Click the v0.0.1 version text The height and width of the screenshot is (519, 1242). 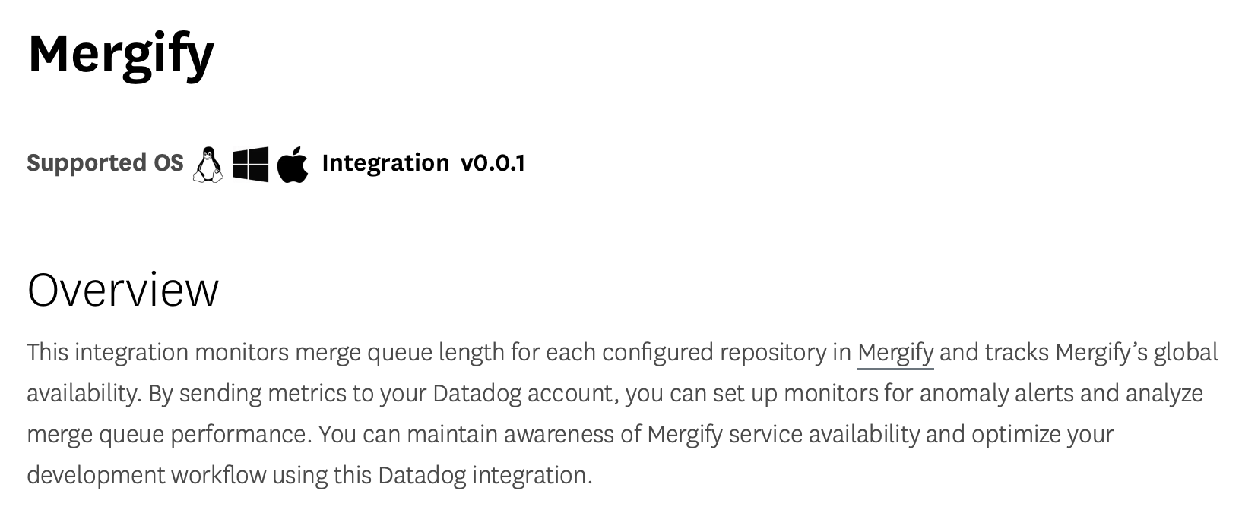tap(493, 163)
